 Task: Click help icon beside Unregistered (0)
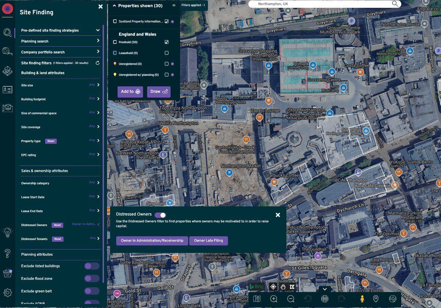172,64
